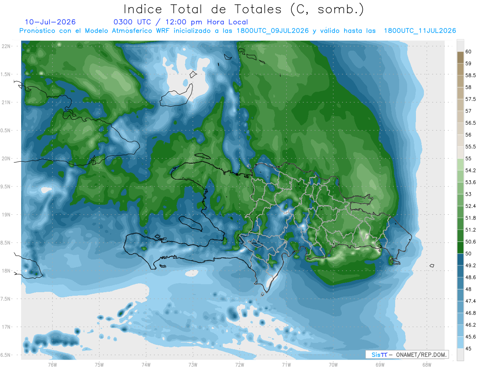Viewport: 479px width, 370px height.
Task: Click the "74W" longitude label
Action: [x=146, y=364]
